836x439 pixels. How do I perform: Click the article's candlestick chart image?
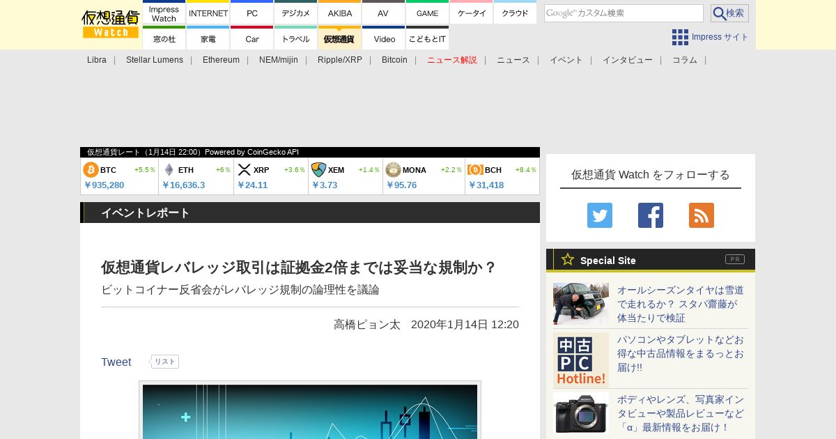click(310, 411)
